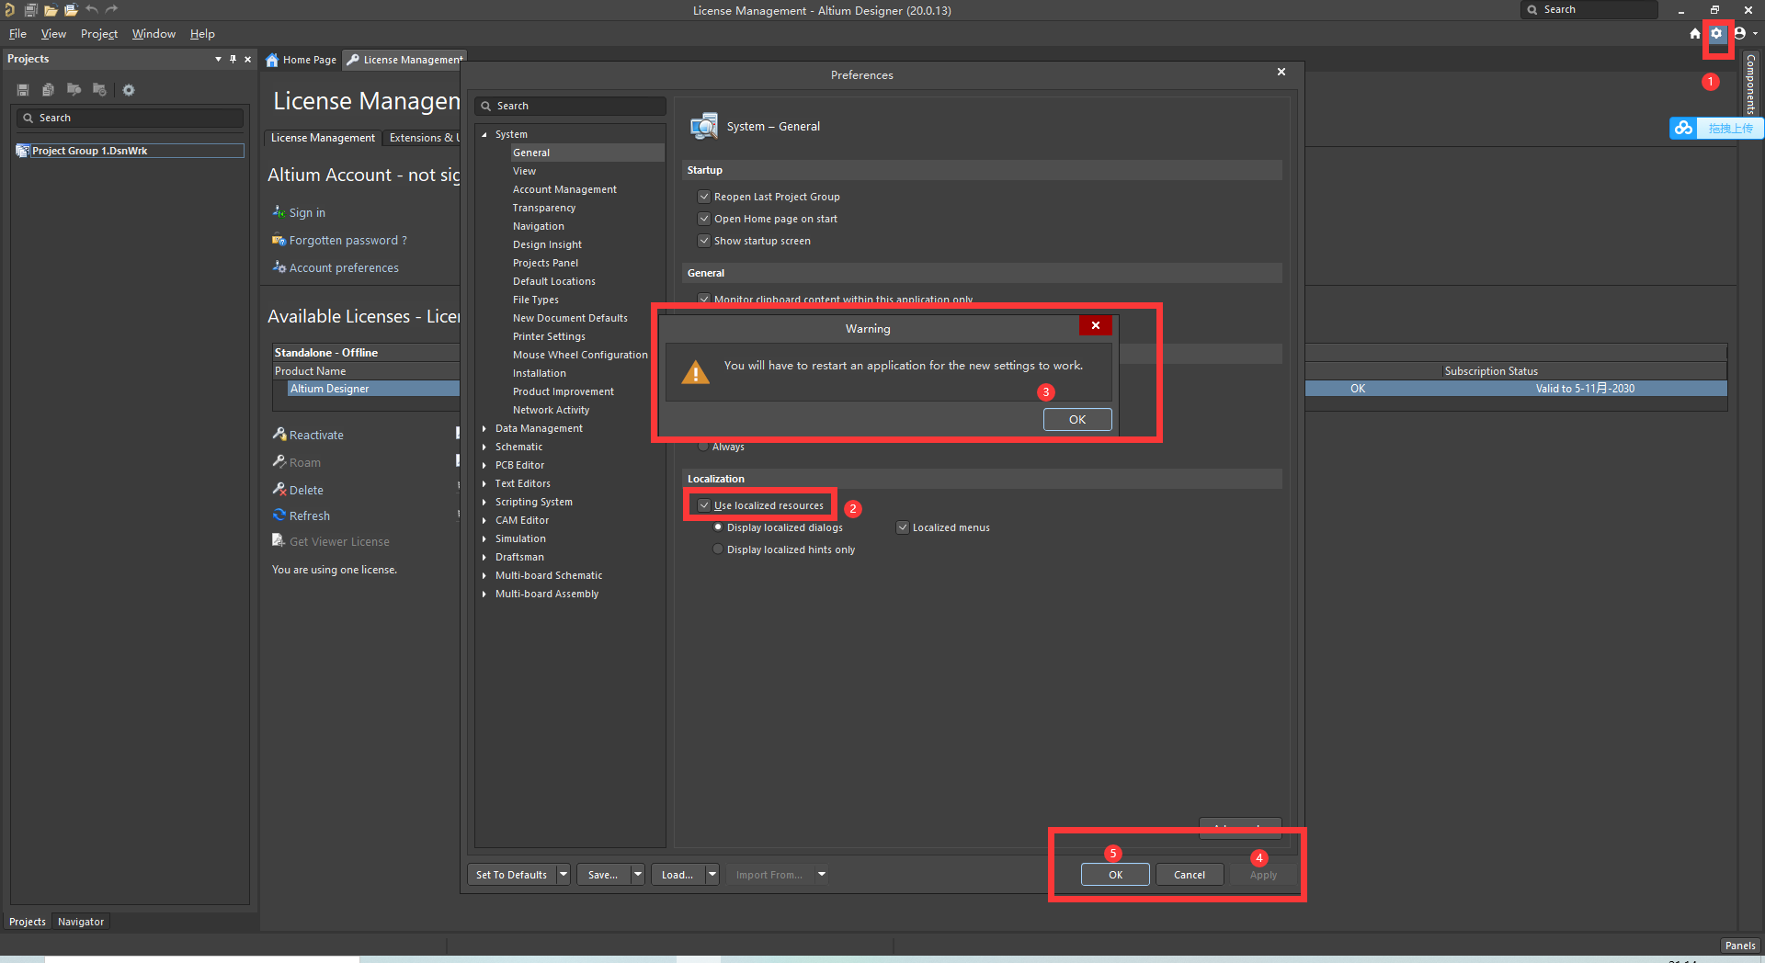Toggle Show startup screen checkbox
The height and width of the screenshot is (963, 1765).
[x=704, y=241]
